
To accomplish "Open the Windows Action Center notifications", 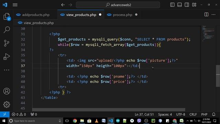I will (x=214, y=121).
